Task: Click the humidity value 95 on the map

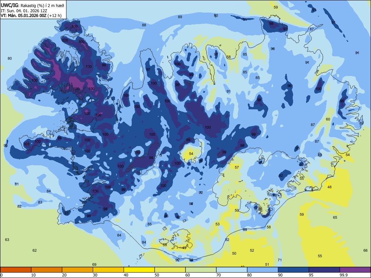Action: 298,148
